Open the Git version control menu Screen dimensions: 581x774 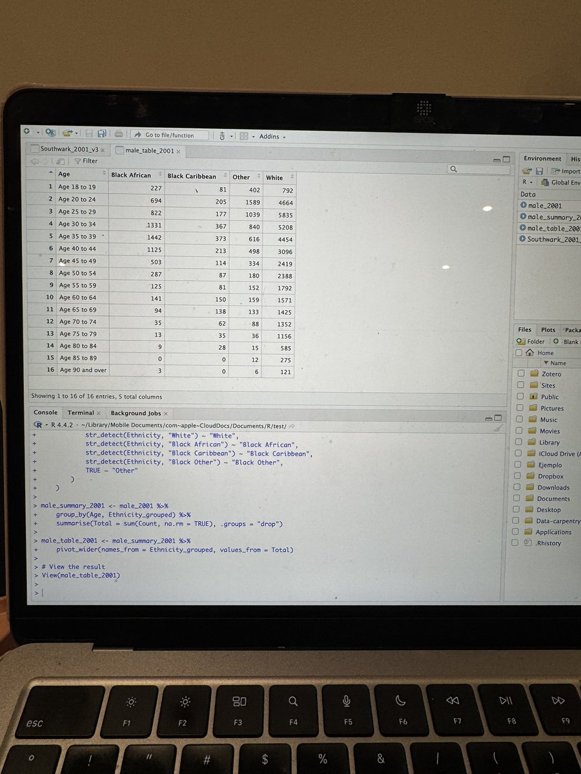[x=225, y=135]
